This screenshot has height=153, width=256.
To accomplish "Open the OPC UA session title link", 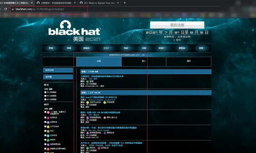I will [100, 112].
